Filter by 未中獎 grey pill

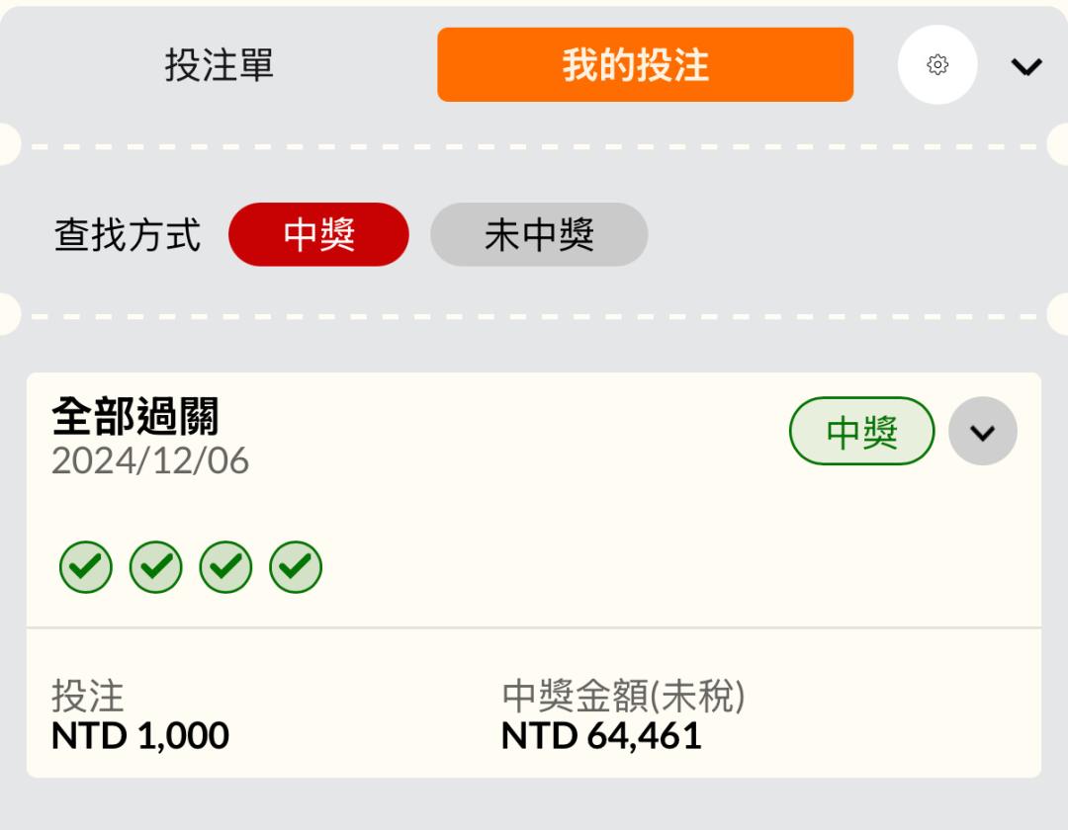point(539,234)
